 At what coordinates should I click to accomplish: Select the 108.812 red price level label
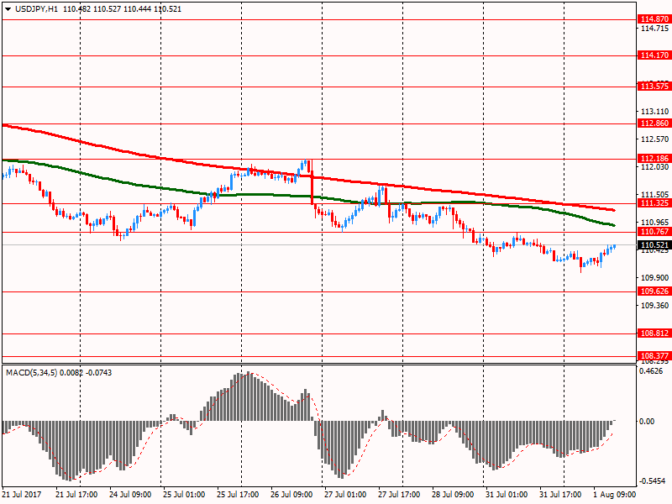[654, 333]
